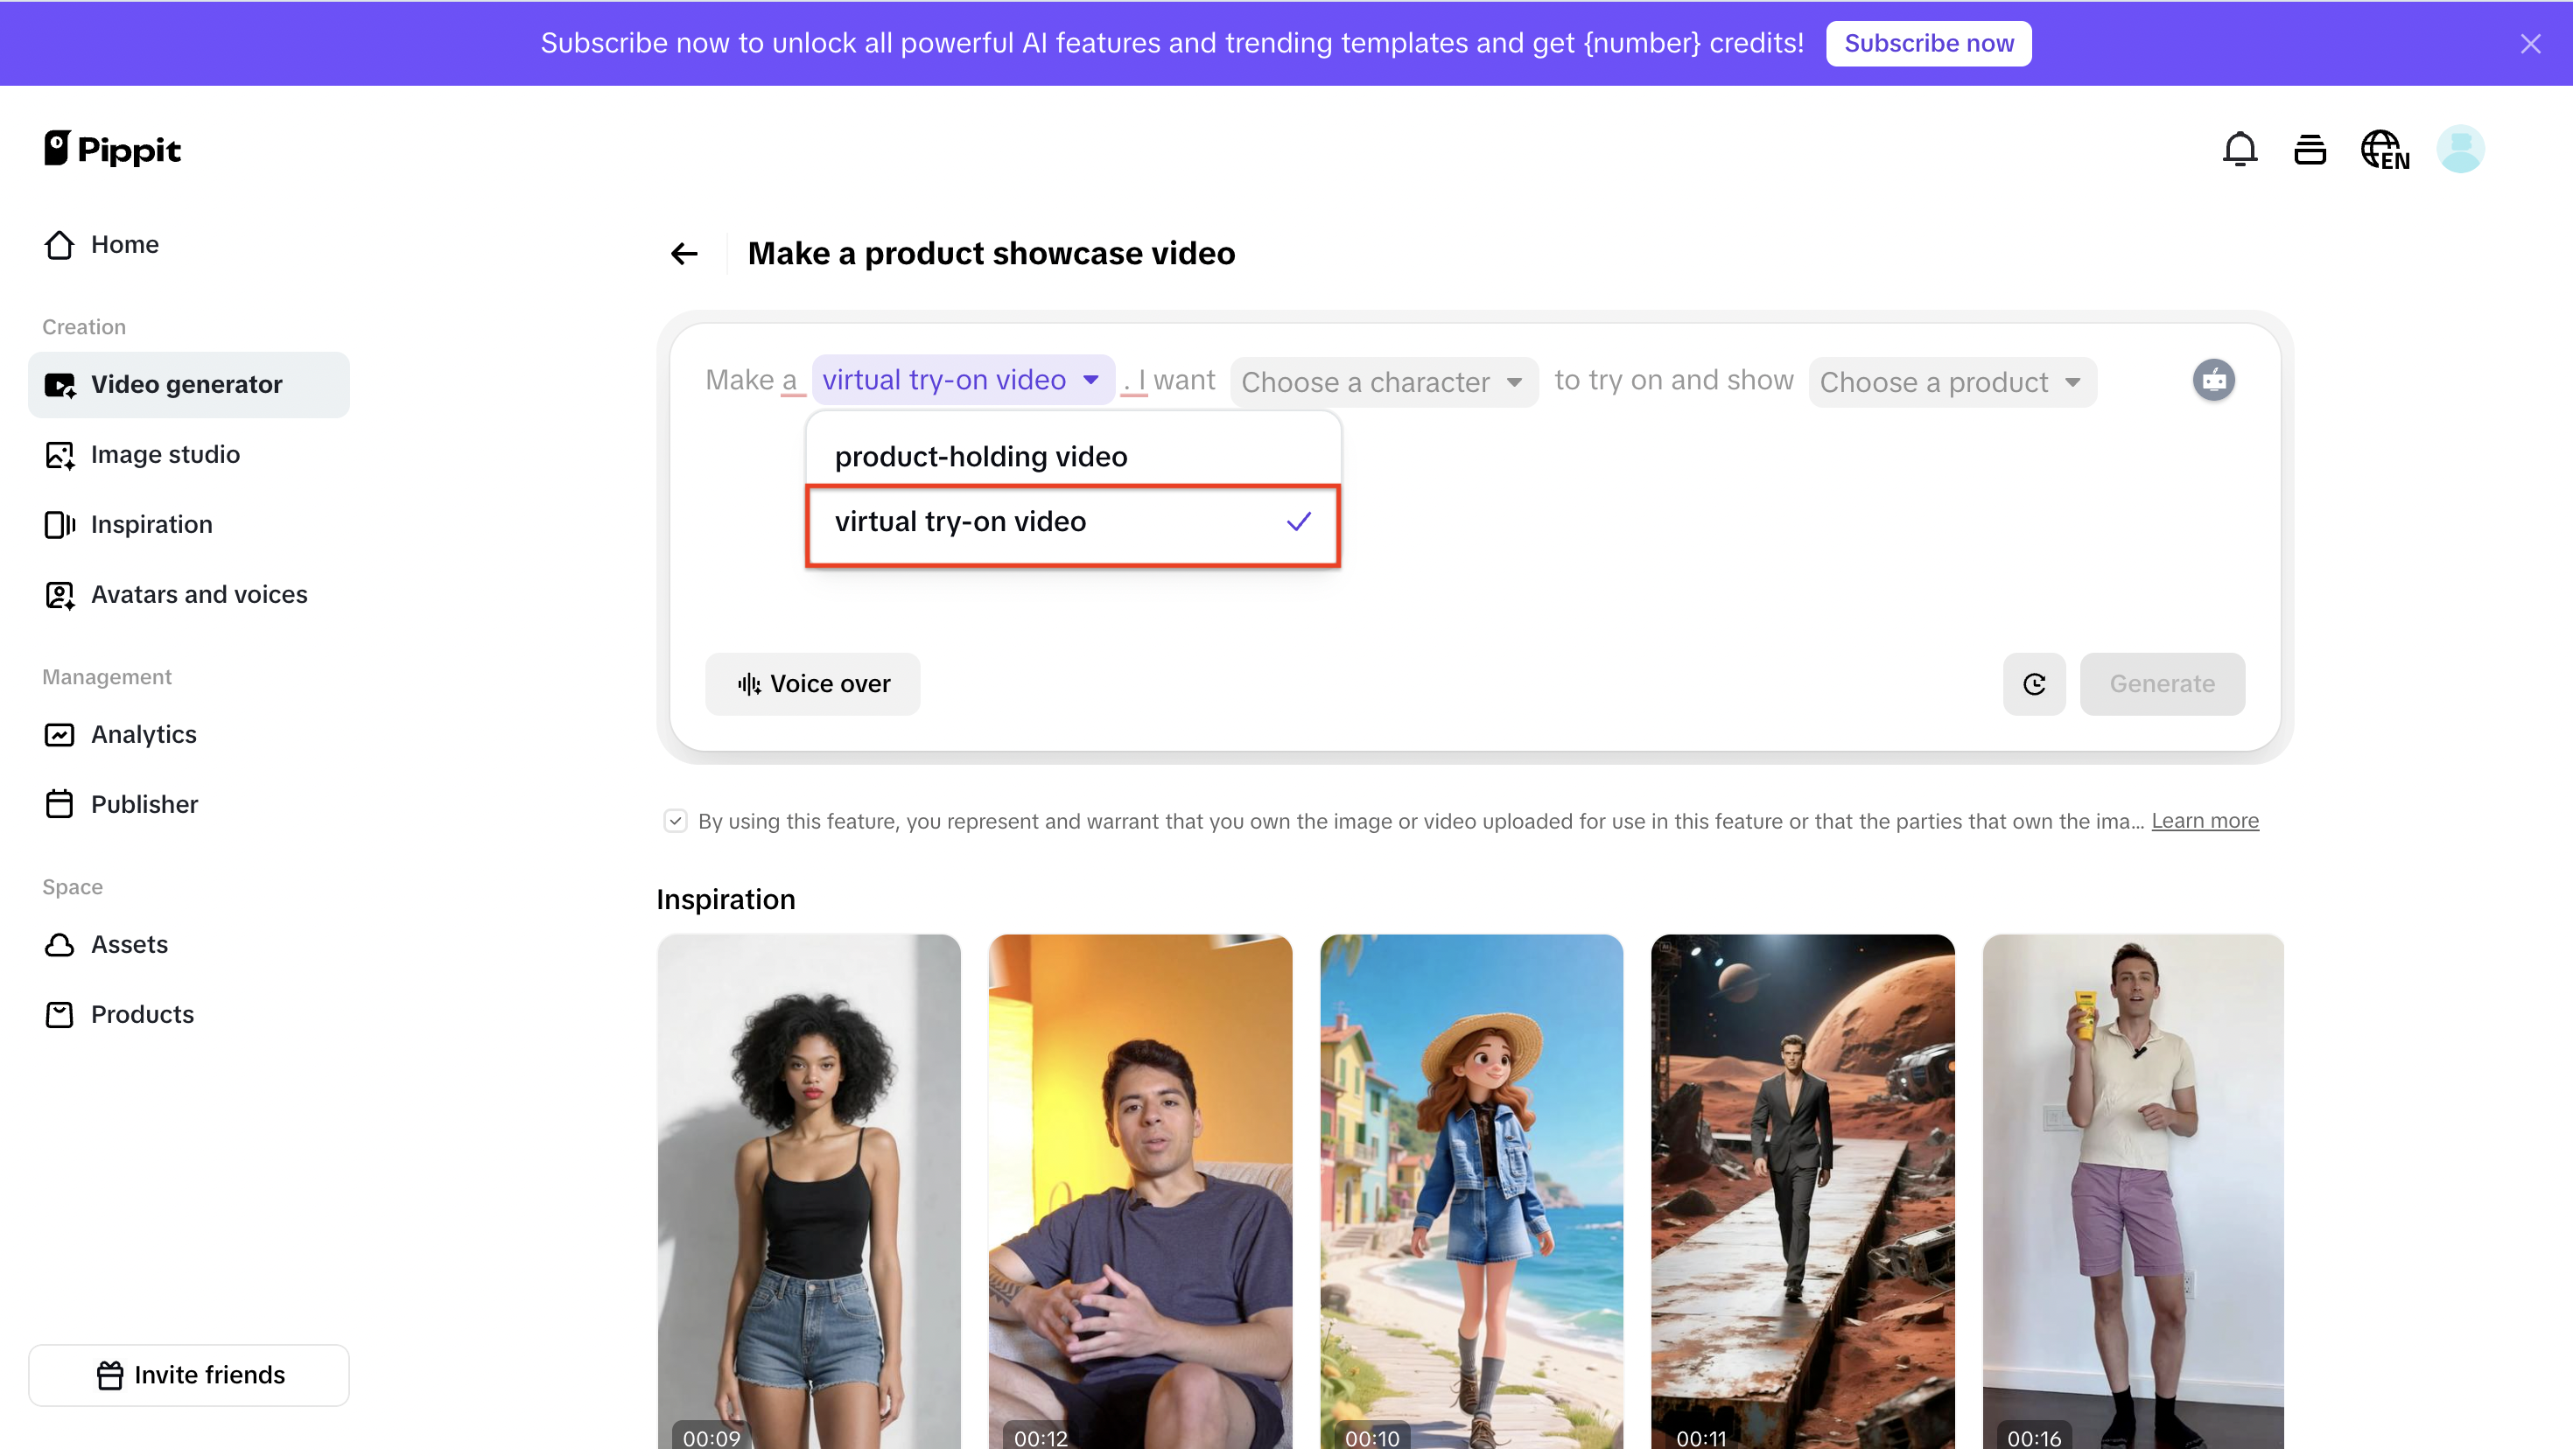
Task: Click Subscribe now in the banner
Action: tap(1928, 43)
